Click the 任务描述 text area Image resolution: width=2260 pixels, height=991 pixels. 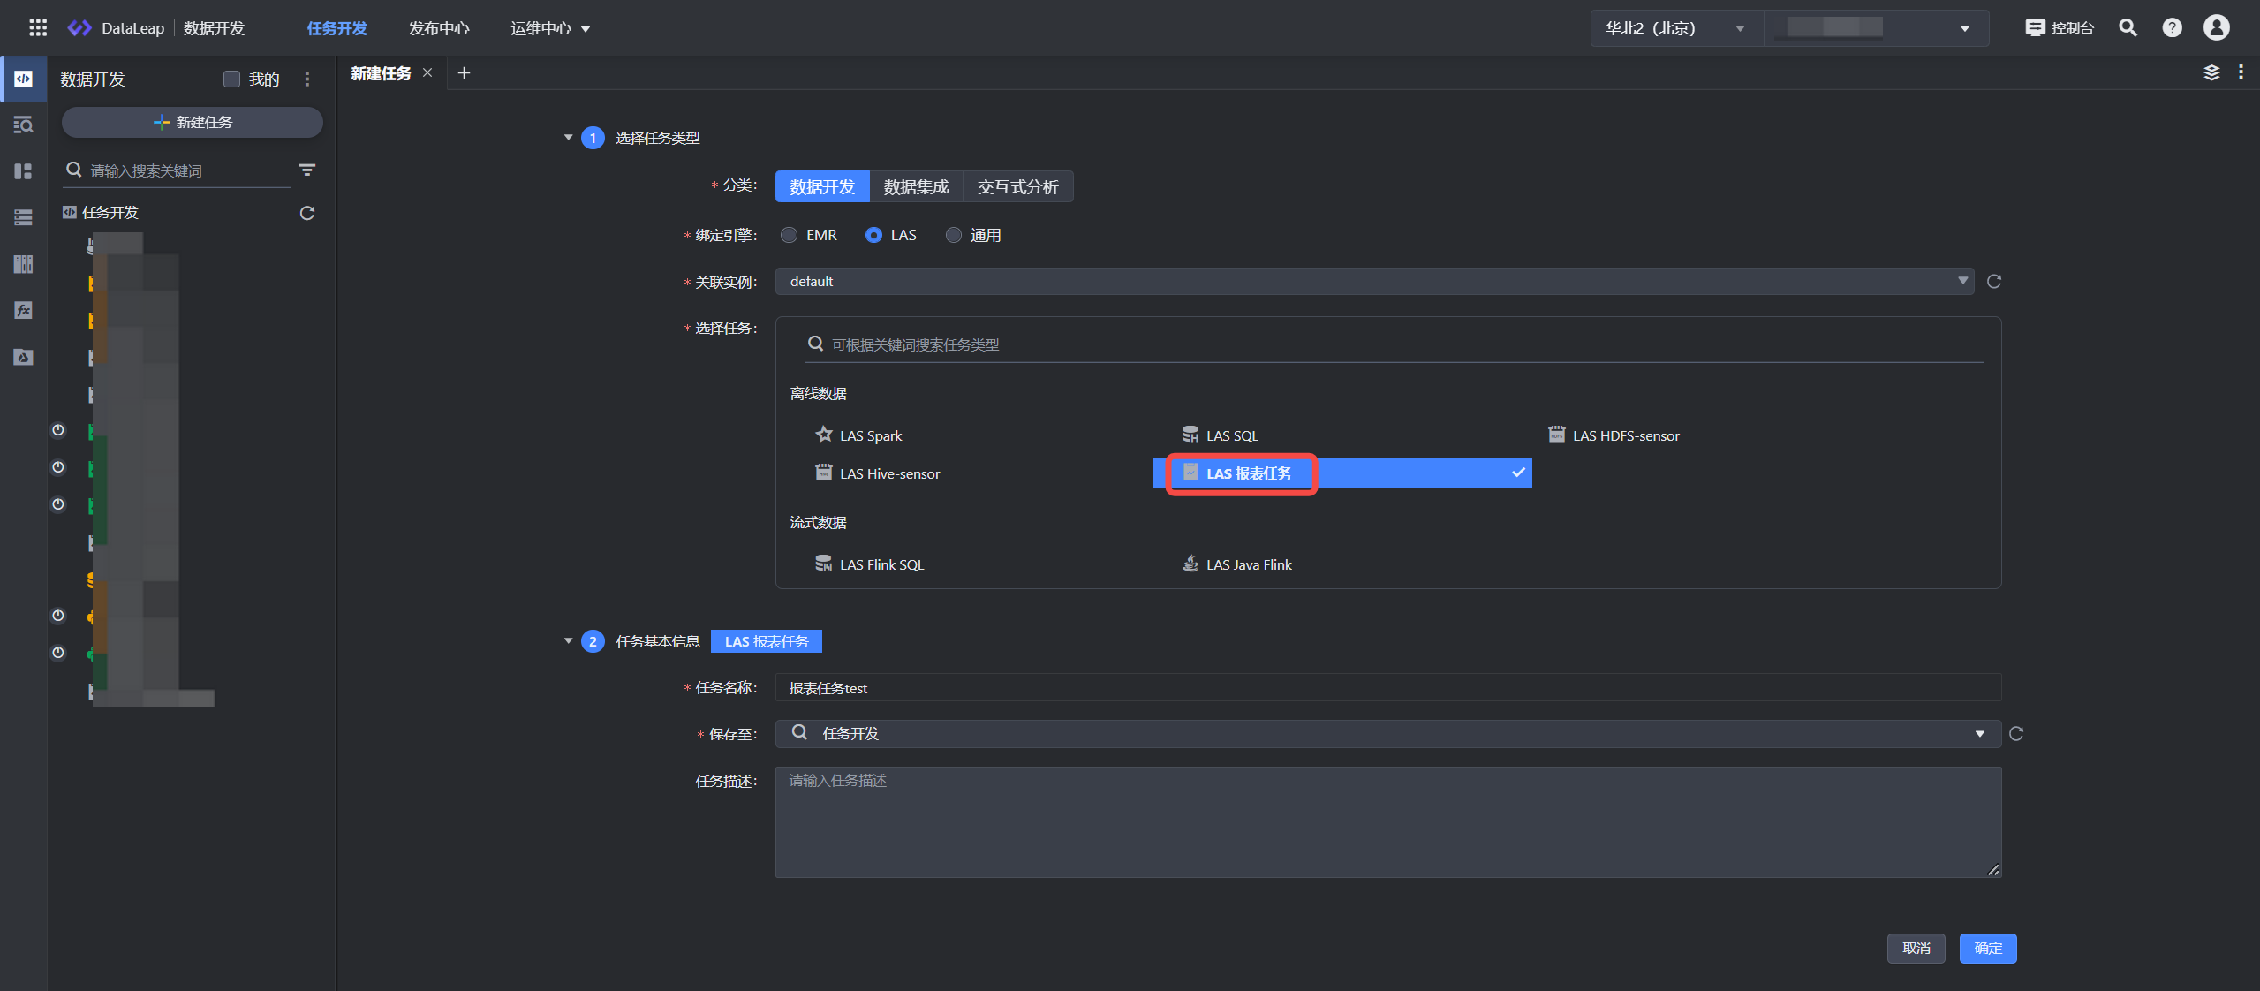(x=1388, y=822)
